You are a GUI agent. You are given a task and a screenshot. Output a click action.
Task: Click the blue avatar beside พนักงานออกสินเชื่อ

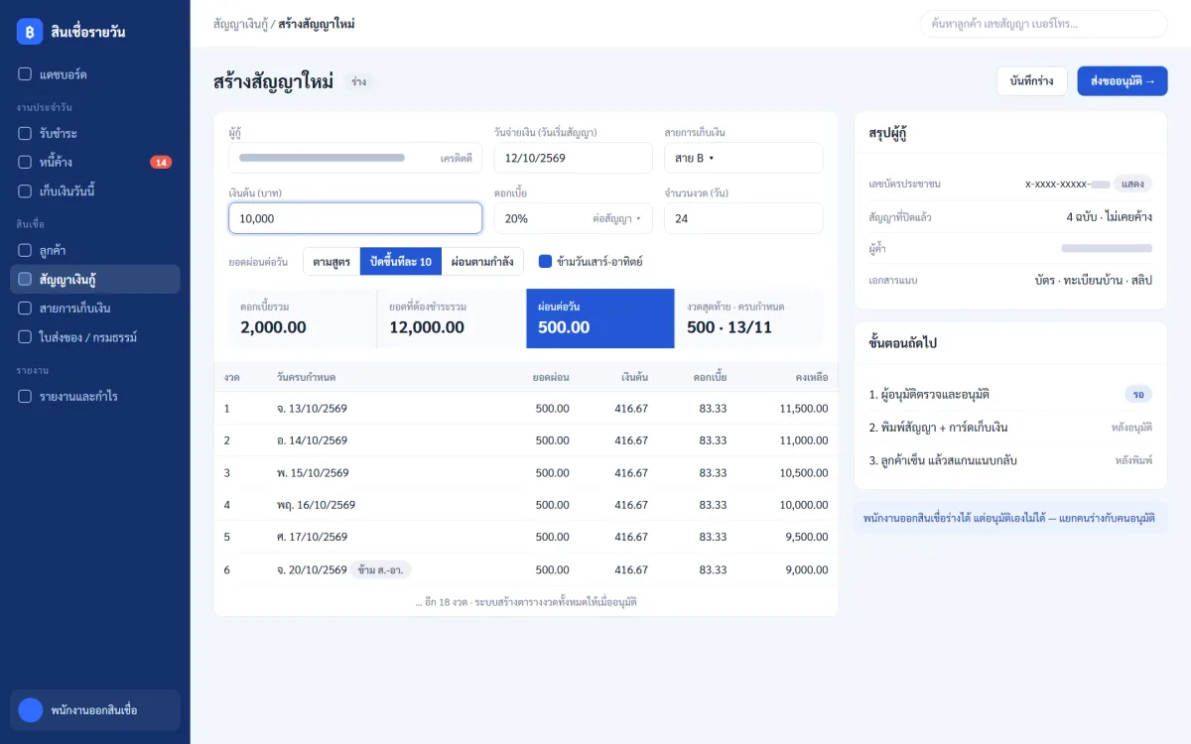[31, 710]
